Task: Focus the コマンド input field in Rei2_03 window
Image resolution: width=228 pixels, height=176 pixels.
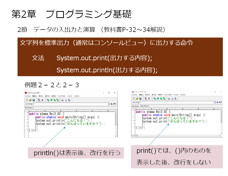Action: (178, 102)
